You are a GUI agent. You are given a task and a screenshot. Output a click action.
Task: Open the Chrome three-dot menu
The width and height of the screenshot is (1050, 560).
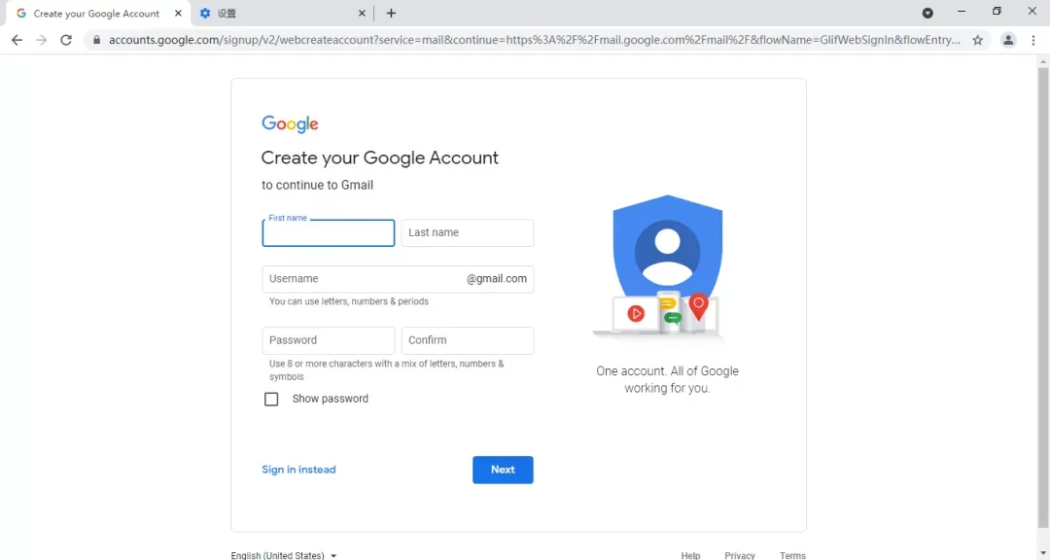(x=1033, y=40)
